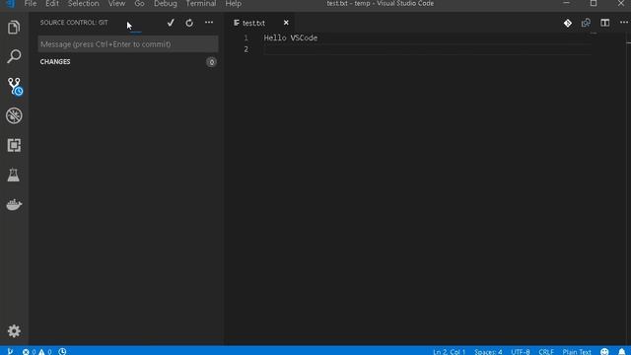Open source control More Actions ellipsis

click(209, 23)
